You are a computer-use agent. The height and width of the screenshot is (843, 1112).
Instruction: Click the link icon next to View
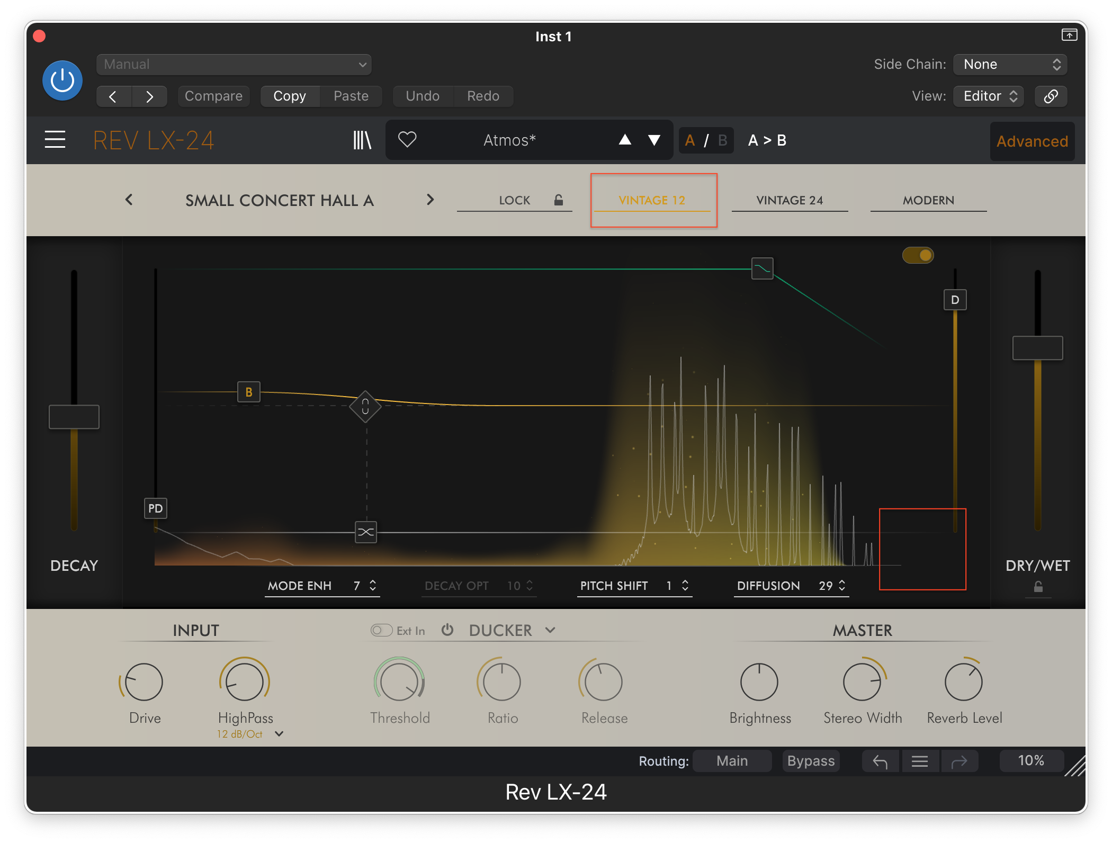coord(1051,96)
